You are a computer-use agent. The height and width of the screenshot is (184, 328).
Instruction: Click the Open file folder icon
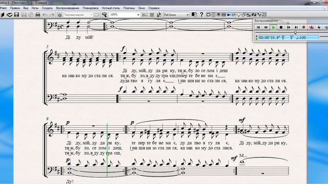coord(9,15)
